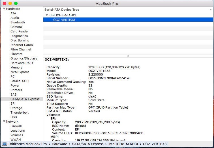Select Fibre Channel in the sidebar
Image resolution: width=214 pixels, height=148 pixels.
pos(21,49)
